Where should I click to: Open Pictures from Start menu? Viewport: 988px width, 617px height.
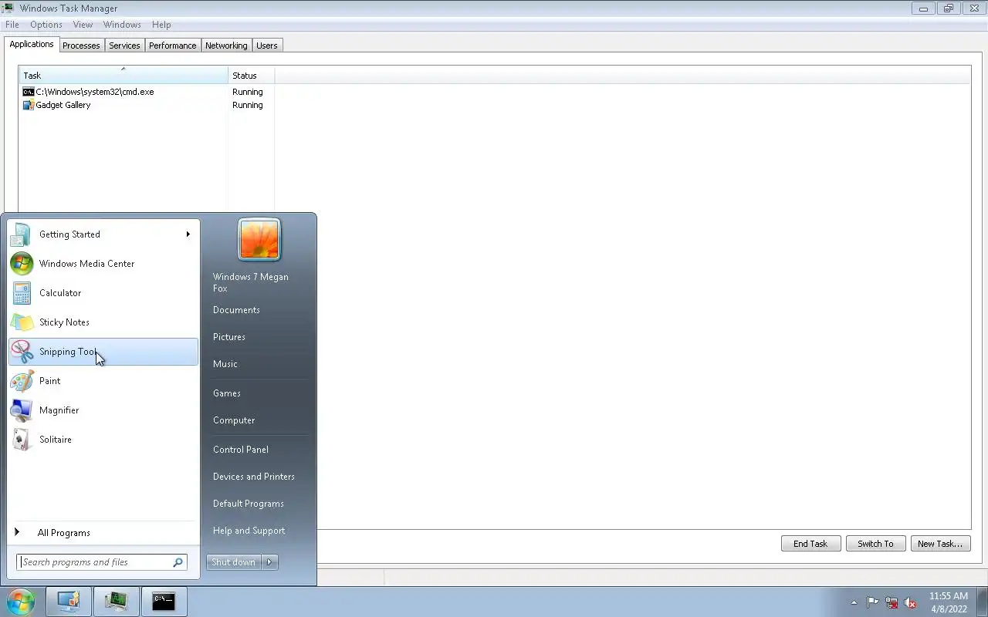coord(229,337)
